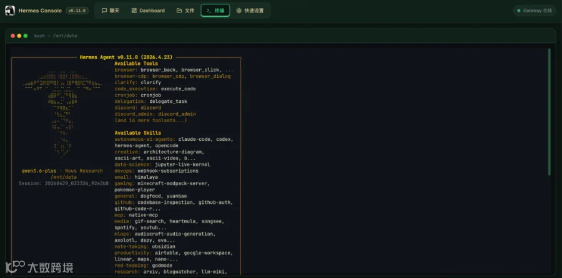Image resolution: width=562 pixels, height=278 pixels.
Task: Click the linear, maps, nano-... line
Action: pos(146,259)
